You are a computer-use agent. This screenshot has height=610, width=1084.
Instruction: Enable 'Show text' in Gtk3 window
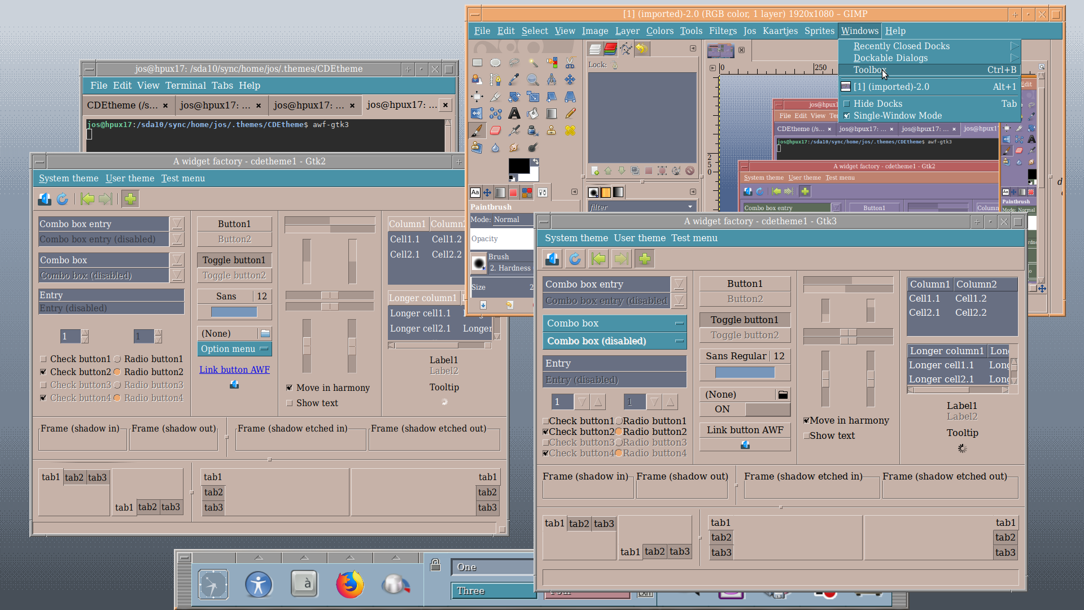(829, 436)
